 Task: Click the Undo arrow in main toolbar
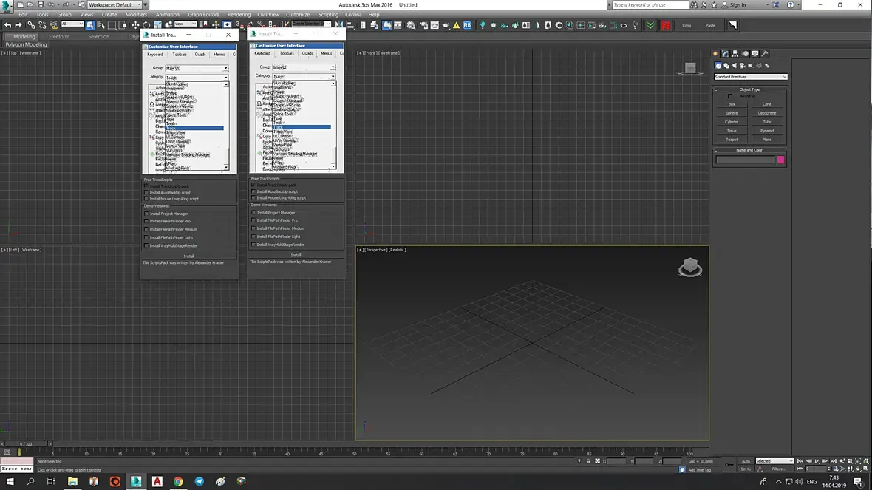point(7,25)
